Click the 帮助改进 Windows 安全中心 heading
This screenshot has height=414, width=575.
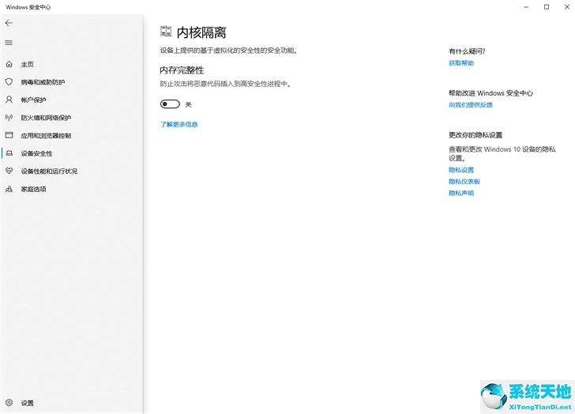tap(490, 93)
